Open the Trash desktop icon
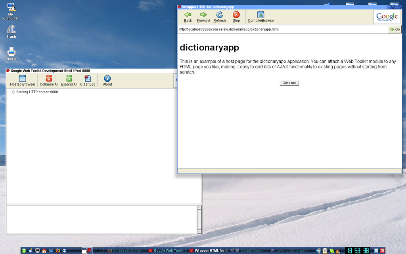This screenshot has width=406, height=254. coord(11,31)
